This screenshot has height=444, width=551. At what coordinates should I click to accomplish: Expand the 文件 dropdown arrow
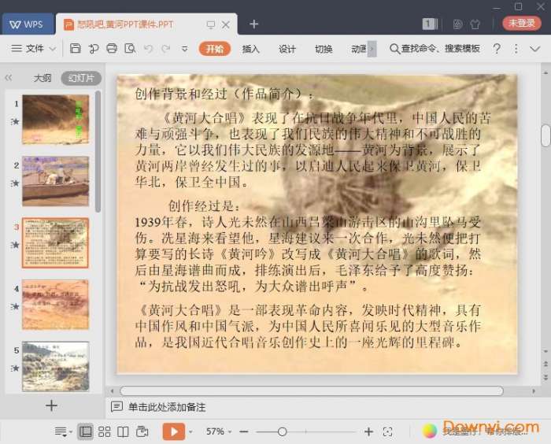[53, 49]
